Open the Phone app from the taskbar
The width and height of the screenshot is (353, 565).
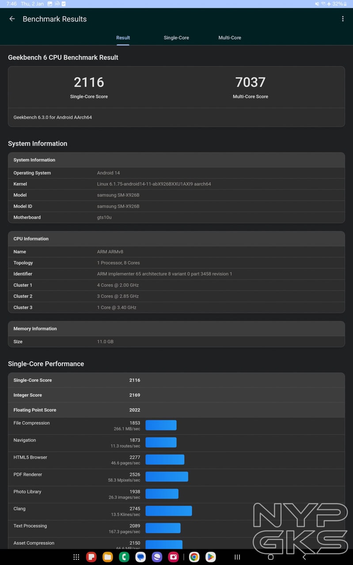point(124,557)
